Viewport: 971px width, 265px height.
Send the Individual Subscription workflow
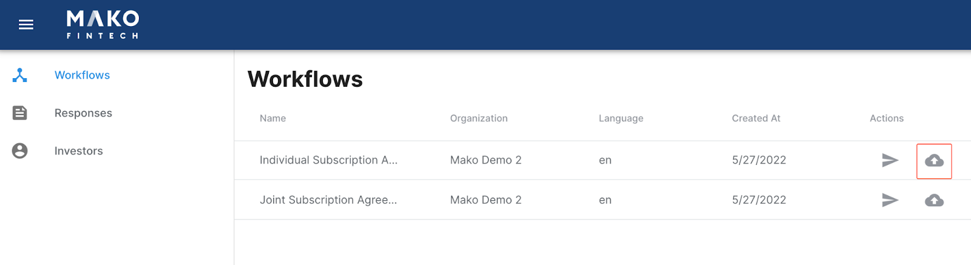[890, 160]
